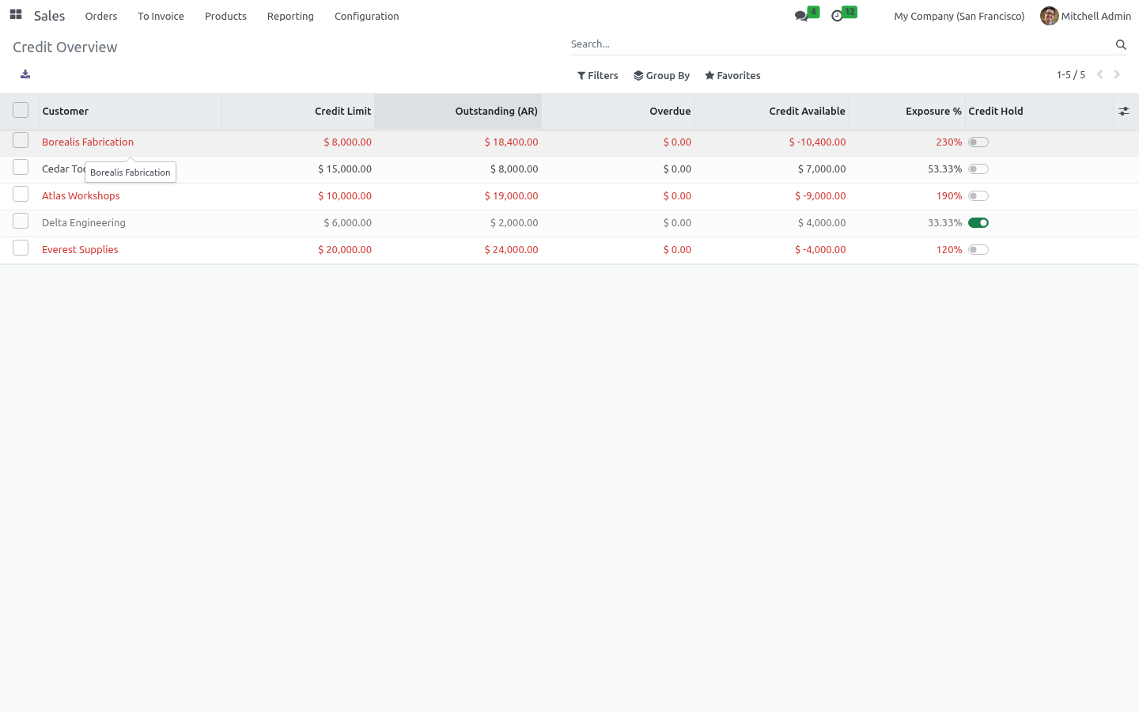Open Atlas Workshops customer row

(x=569, y=196)
